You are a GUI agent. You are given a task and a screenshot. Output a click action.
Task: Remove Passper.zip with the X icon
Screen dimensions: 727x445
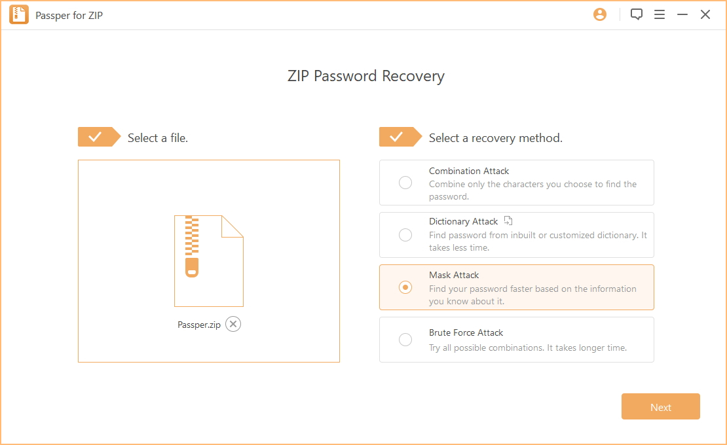[233, 324]
